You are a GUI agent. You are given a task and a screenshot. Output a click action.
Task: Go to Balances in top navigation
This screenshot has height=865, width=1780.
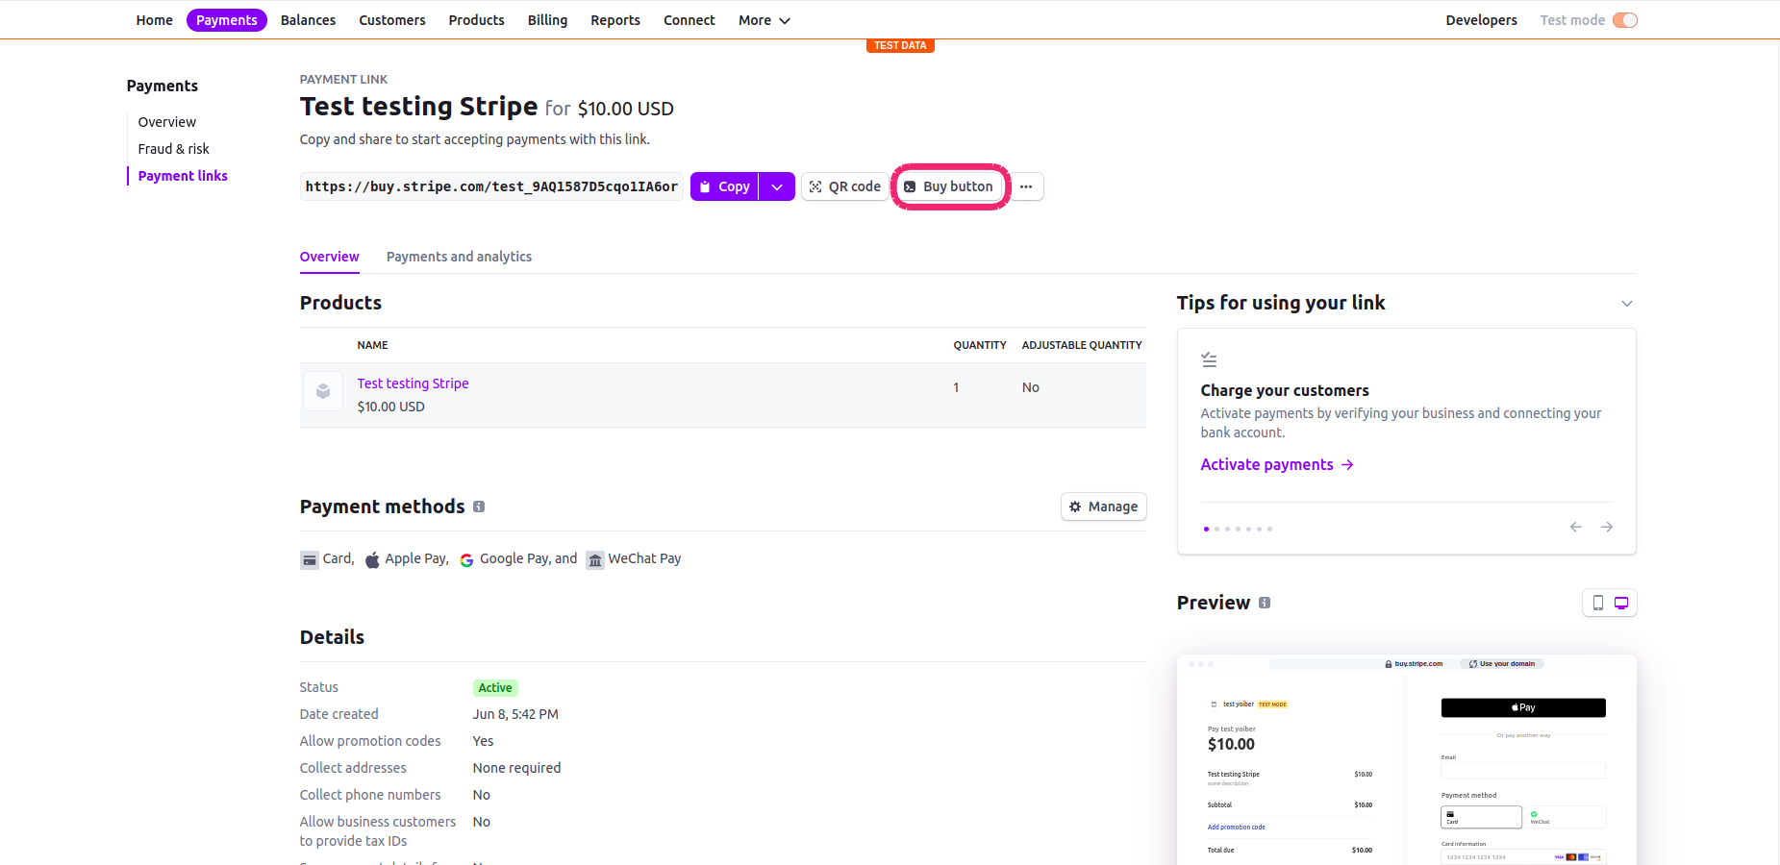click(308, 20)
